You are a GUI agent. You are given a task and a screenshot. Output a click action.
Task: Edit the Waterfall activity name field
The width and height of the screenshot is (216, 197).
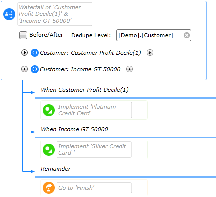click(55, 14)
